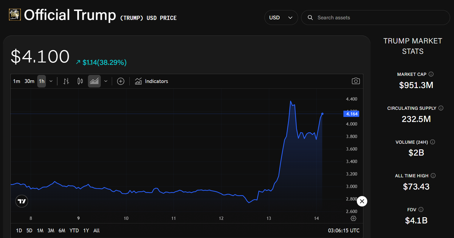The height and width of the screenshot is (238, 454).
Task: Close the chart overlay with X button
Action: pos(362,201)
